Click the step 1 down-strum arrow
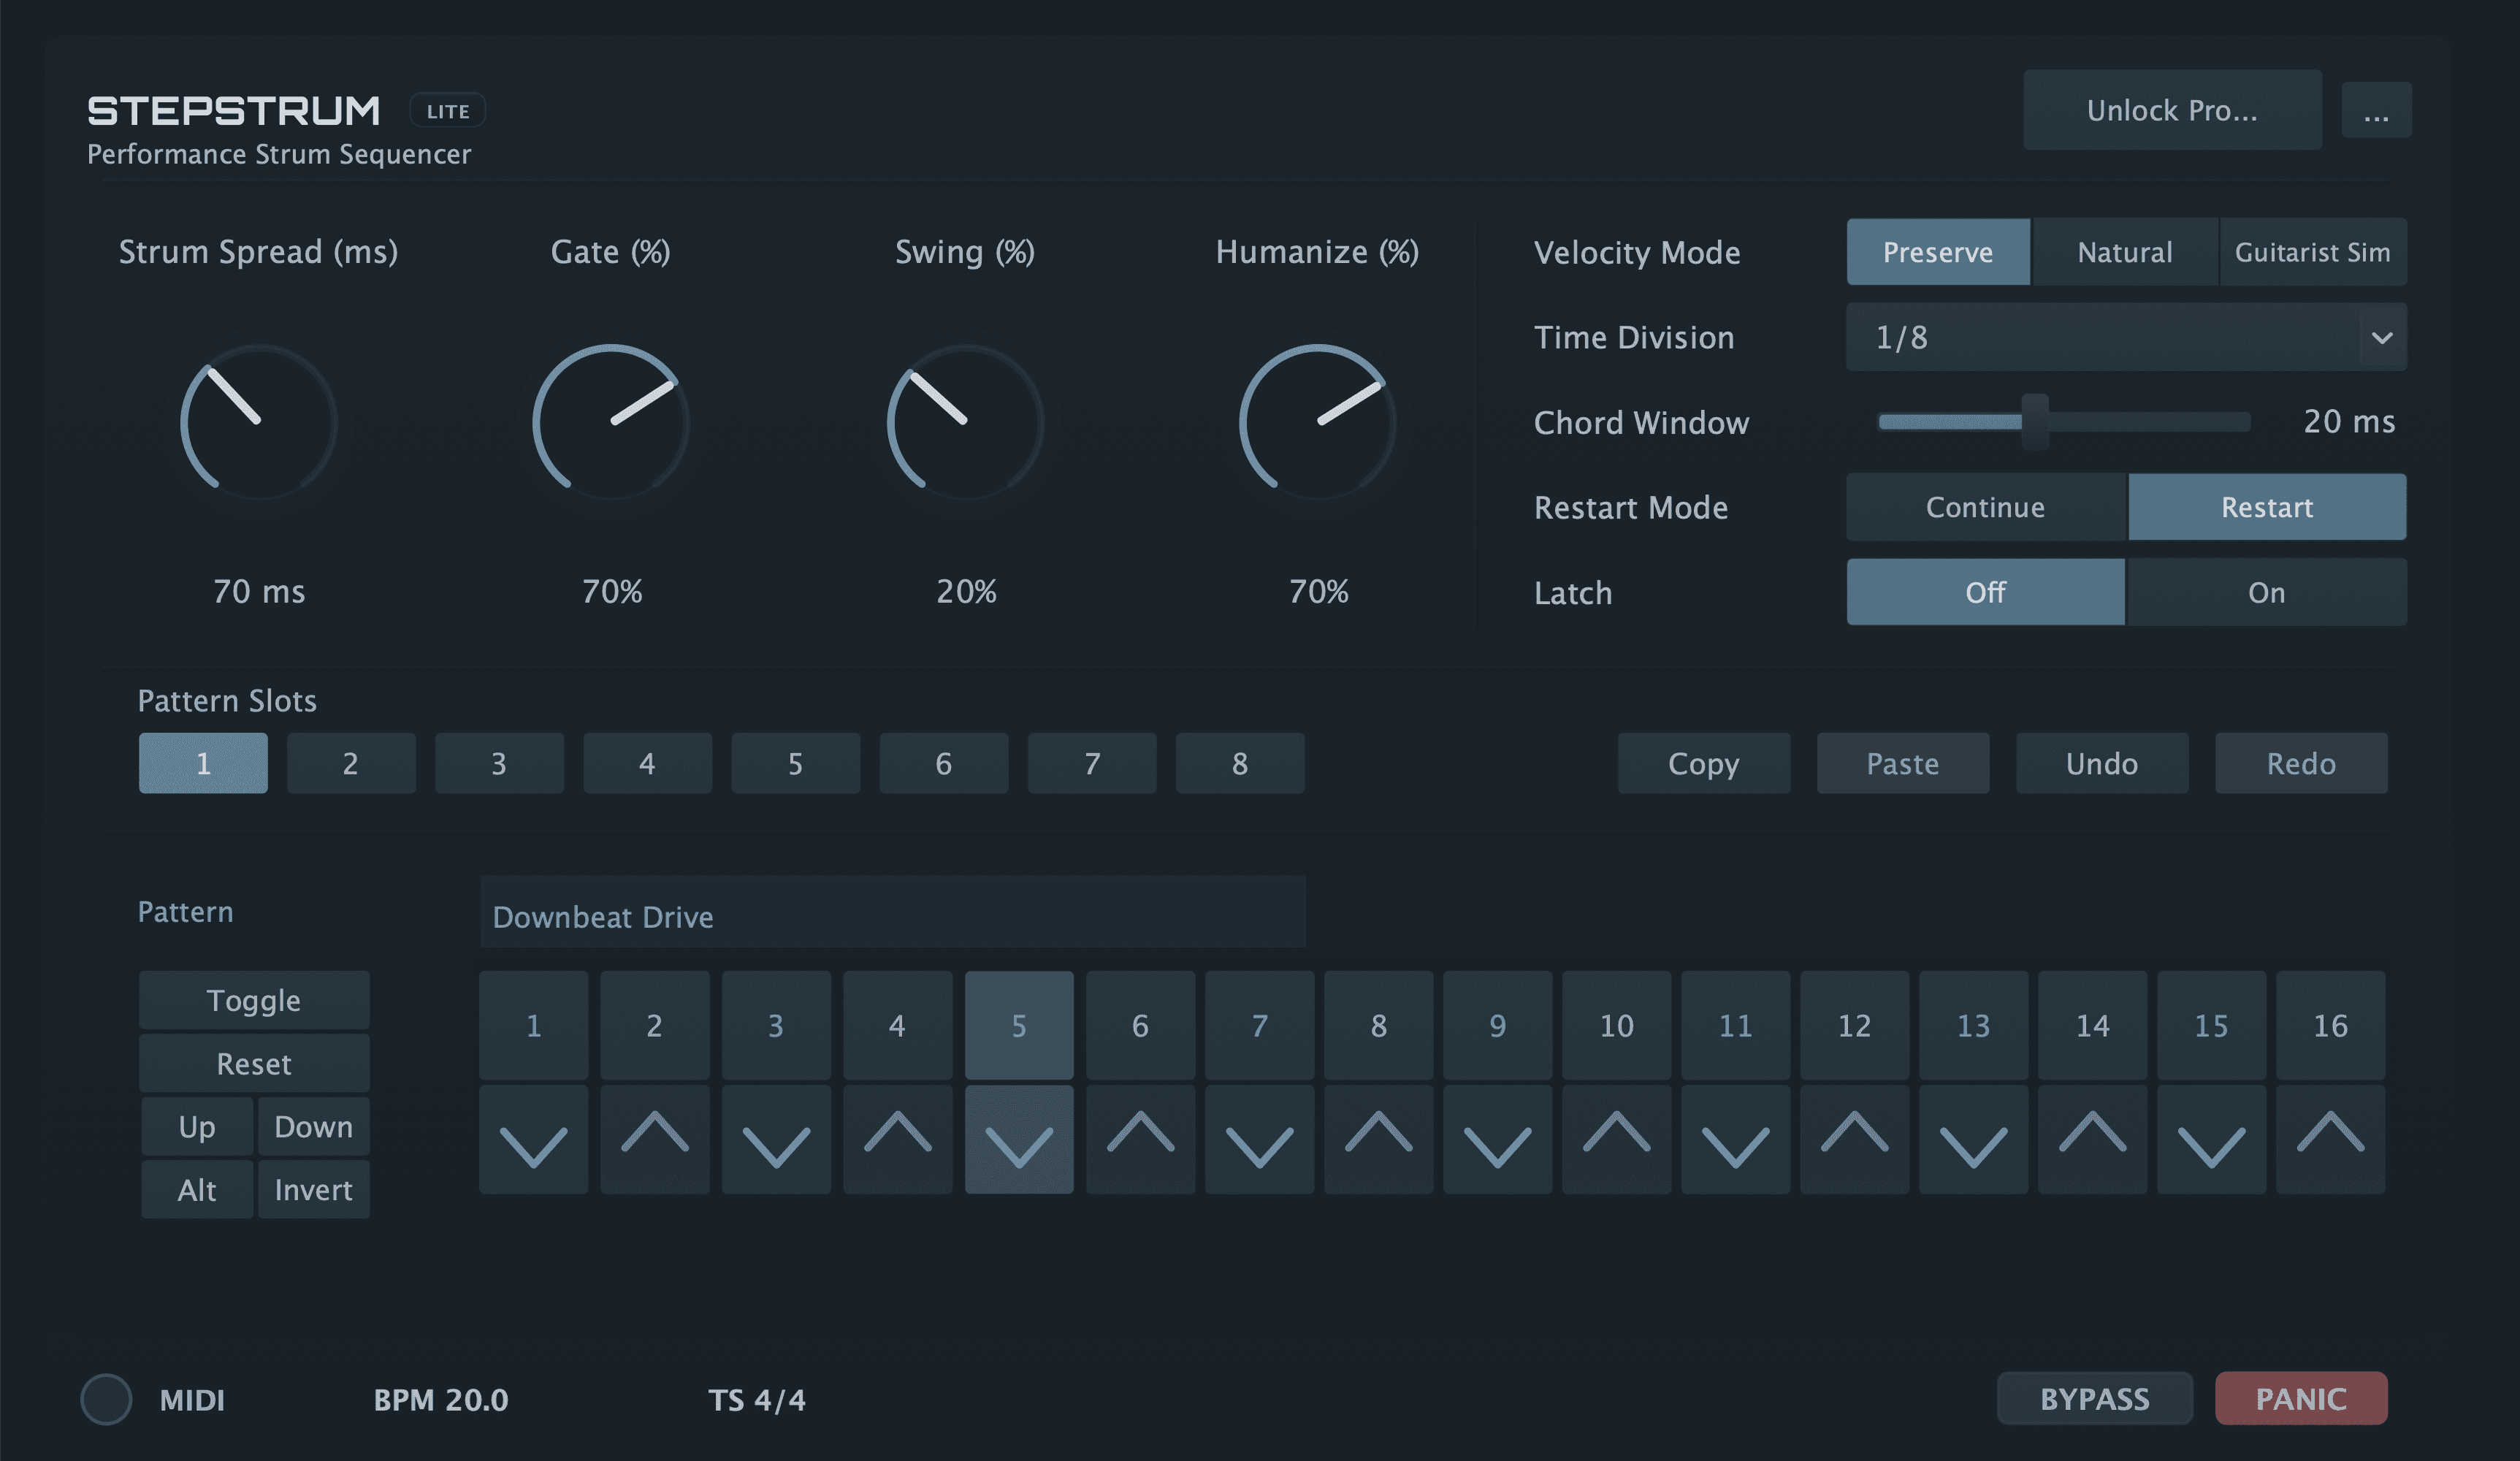2520x1461 pixels. click(533, 1139)
